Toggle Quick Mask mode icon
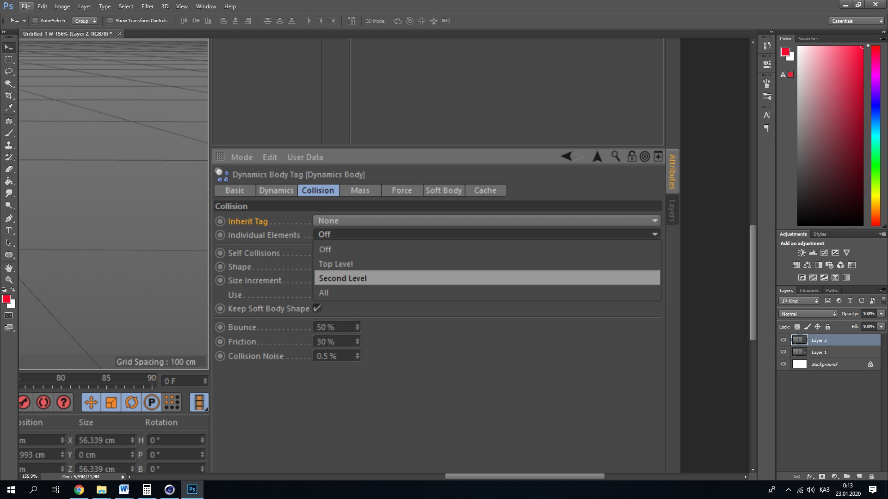Image resolution: width=888 pixels, height=499 pixels. click(x=9, y=316)
